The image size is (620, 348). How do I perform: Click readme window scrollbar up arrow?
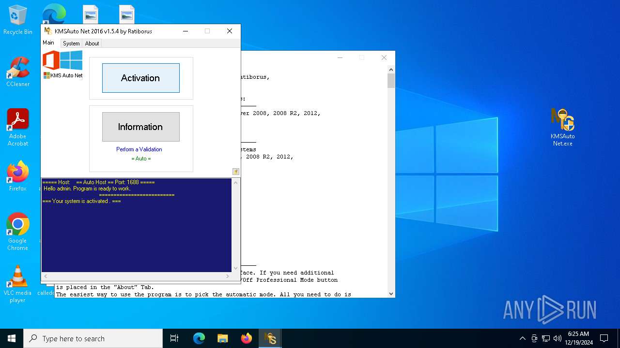(x=391, y=70)
